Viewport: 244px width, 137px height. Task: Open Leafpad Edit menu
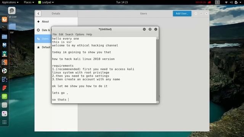coord(61,34)
